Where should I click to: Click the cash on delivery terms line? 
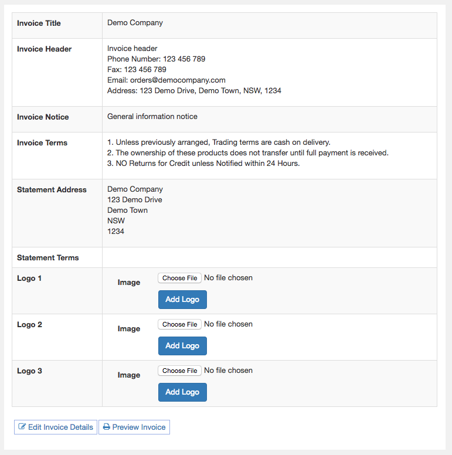(219, 142)
